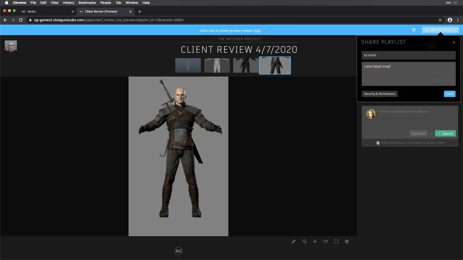Image resolution: width=463 pixels, height=260 pixels.
Task: Click the Client Review 4/7/2020 title
Action: pos(239,50)
